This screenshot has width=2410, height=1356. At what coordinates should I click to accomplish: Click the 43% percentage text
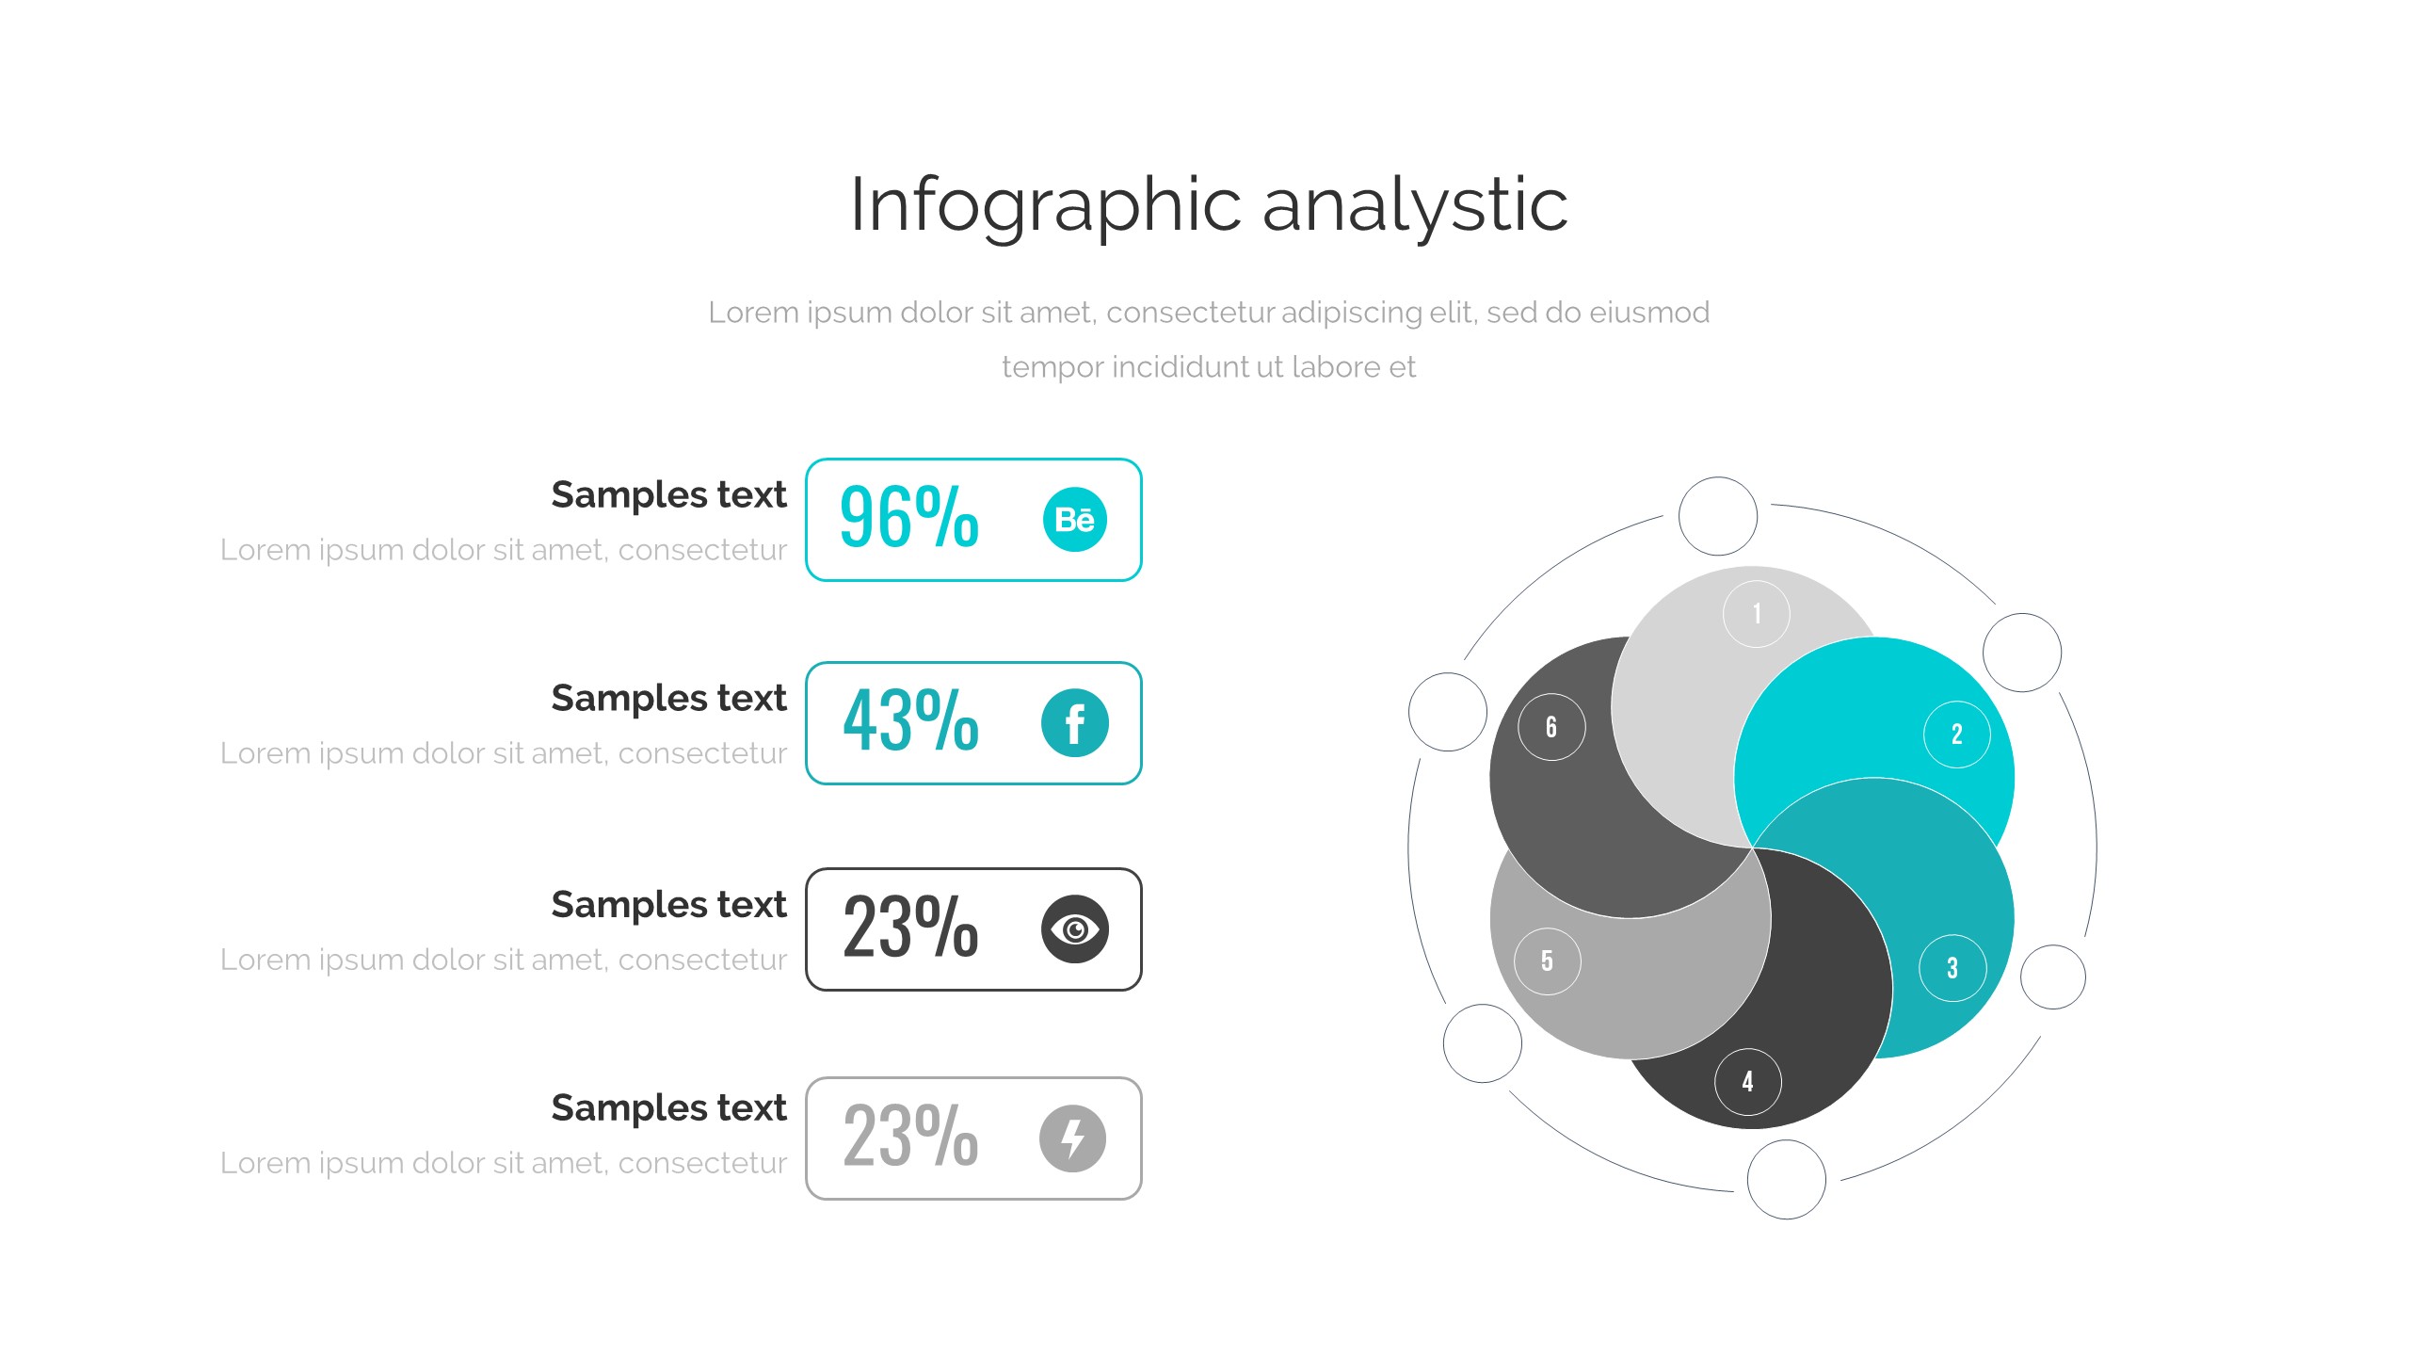point(910,721)
